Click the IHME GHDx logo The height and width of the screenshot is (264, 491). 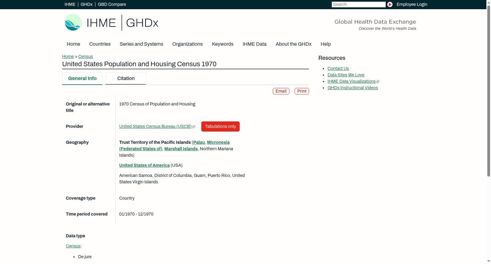[x=111, y=23]
